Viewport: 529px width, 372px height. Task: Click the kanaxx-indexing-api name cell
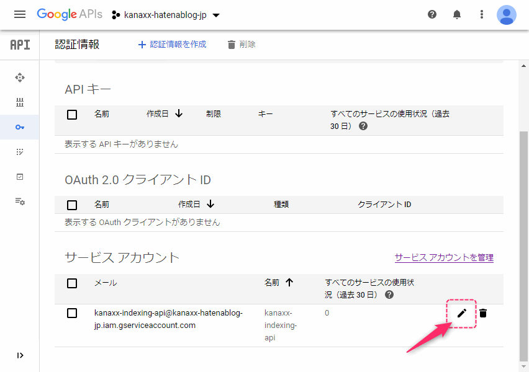coord(281,325)
